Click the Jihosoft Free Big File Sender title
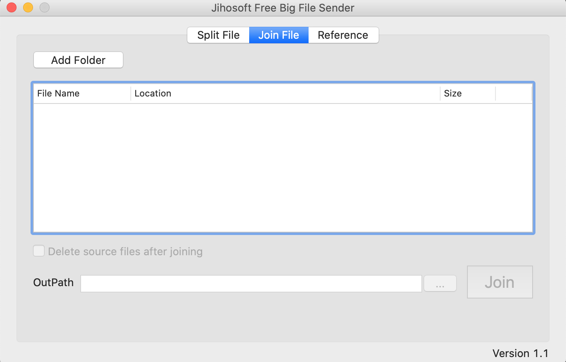Image resolution: width=566 pixels, height=362 pixels. [x=283, y=8]
